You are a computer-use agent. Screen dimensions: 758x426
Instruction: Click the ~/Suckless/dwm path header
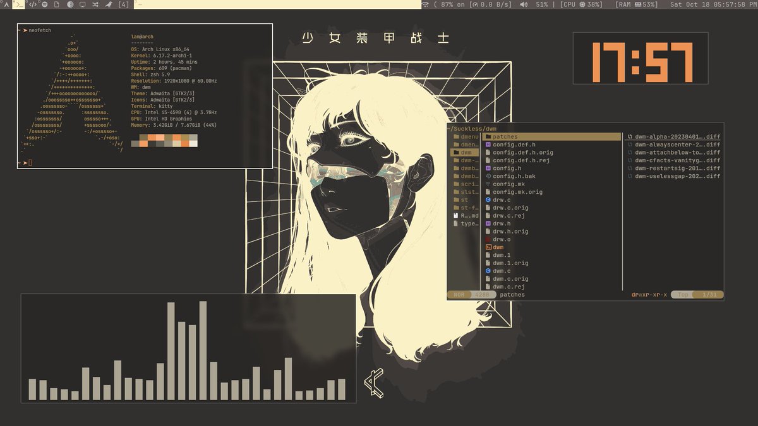tap(472, 129)
